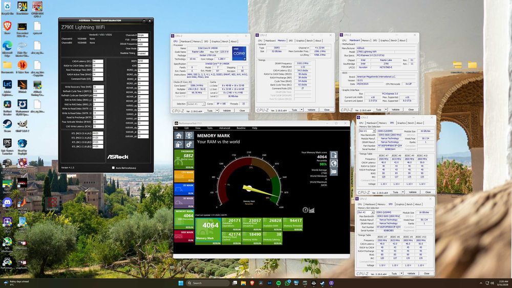Click Close button in the CPU-Z Memory window

click(327, 110)
